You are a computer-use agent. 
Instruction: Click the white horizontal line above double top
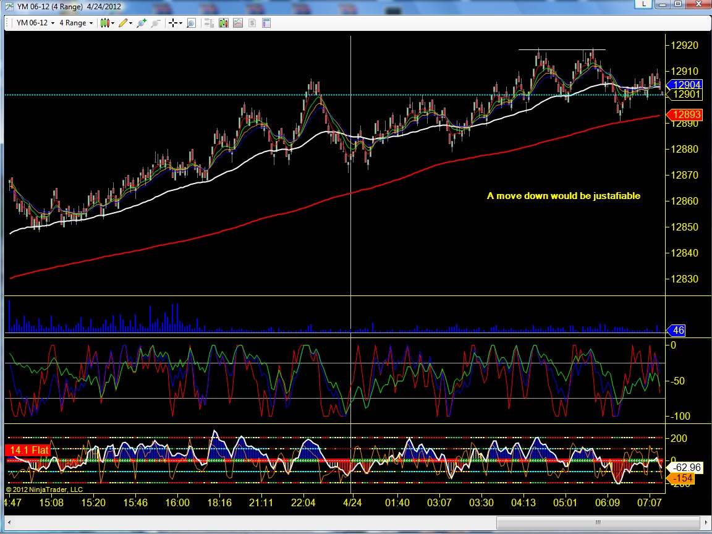coord(562,49)
